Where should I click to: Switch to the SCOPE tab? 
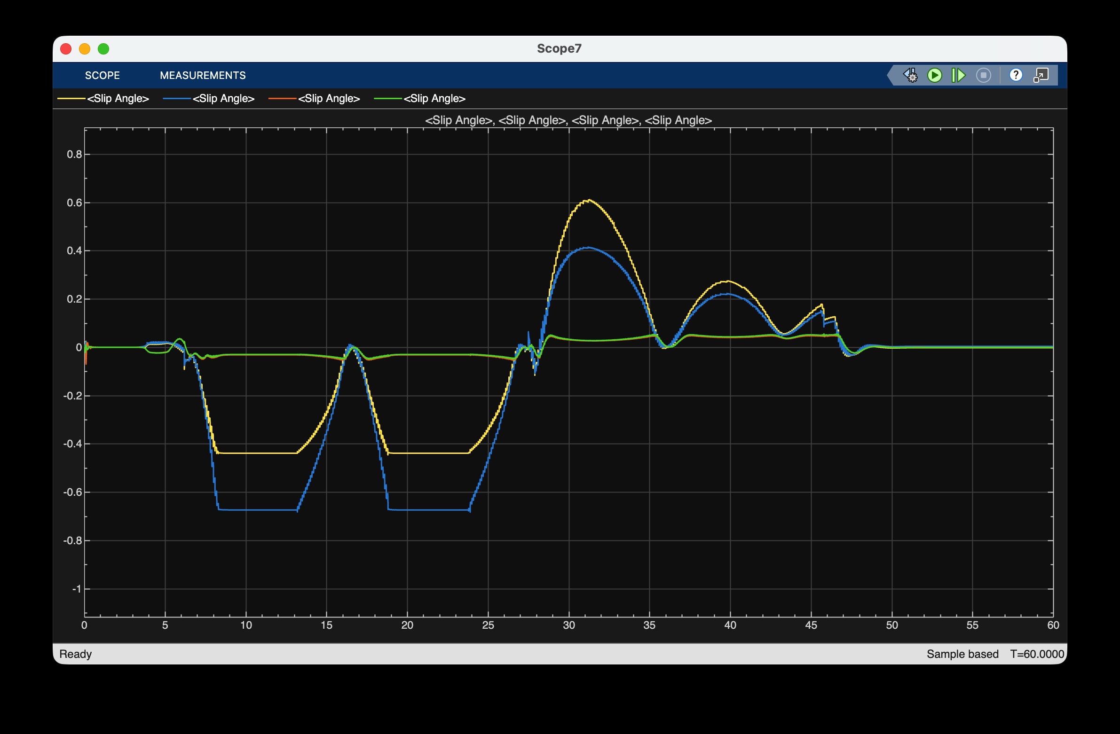(102, 75)
